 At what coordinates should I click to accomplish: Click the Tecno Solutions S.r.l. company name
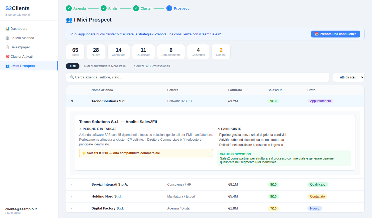click(x=109, y=101)
